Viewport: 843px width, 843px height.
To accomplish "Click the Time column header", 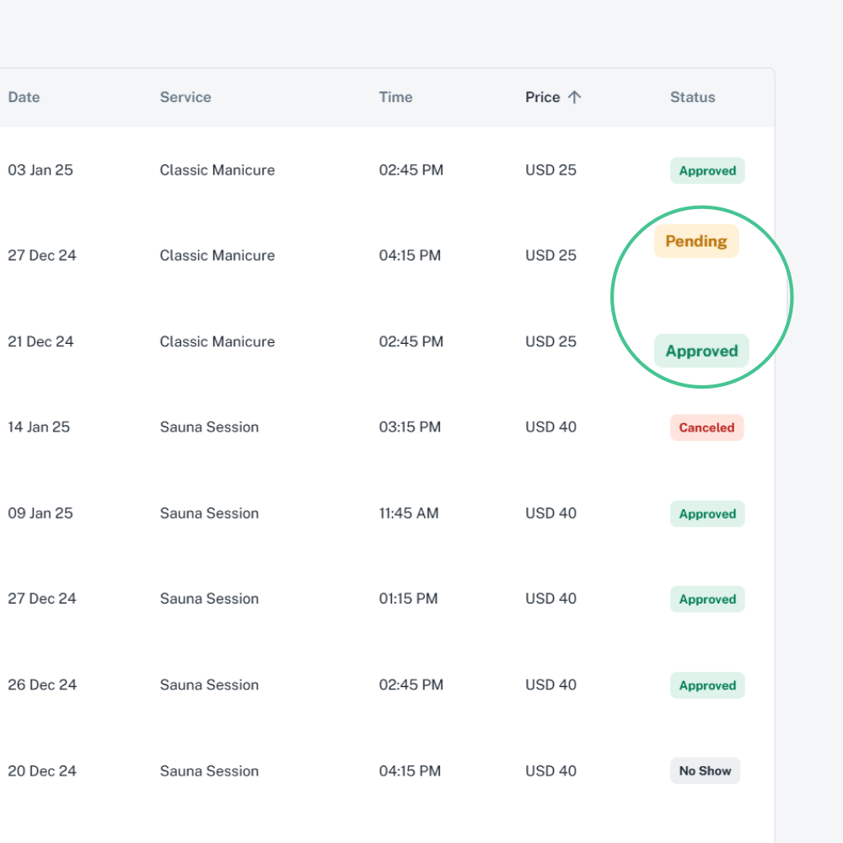I will point(395,97).
